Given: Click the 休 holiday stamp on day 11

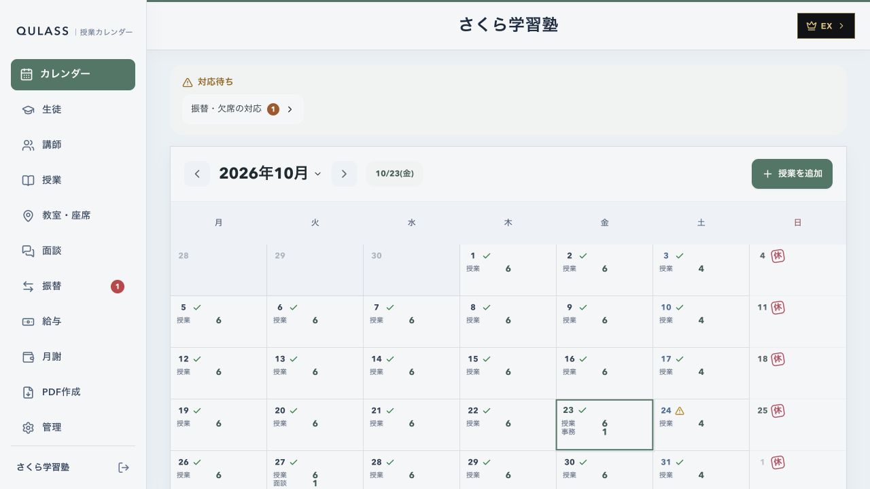Looking at the screenshot, I should [x=778, y=307].
